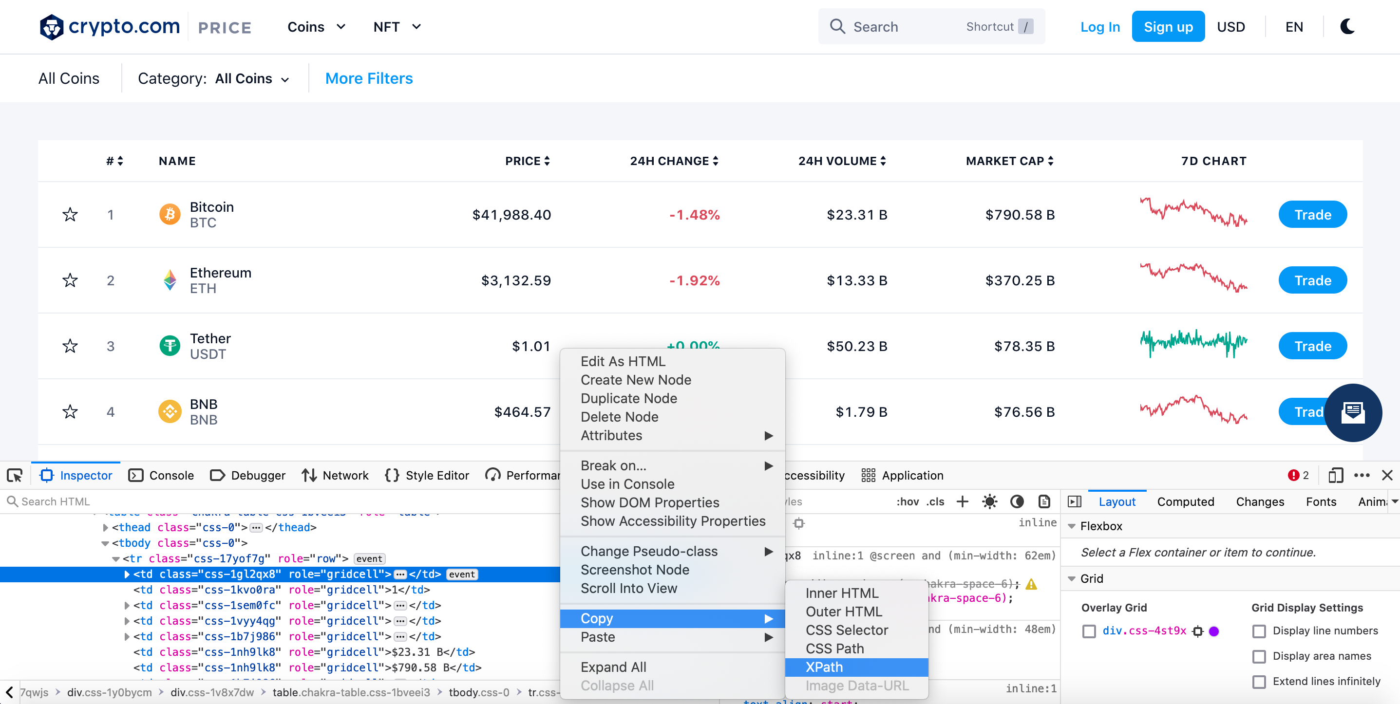Open the Coins dropdown menu
This screenshot has height=704, width=1400.
coord(316,27)
